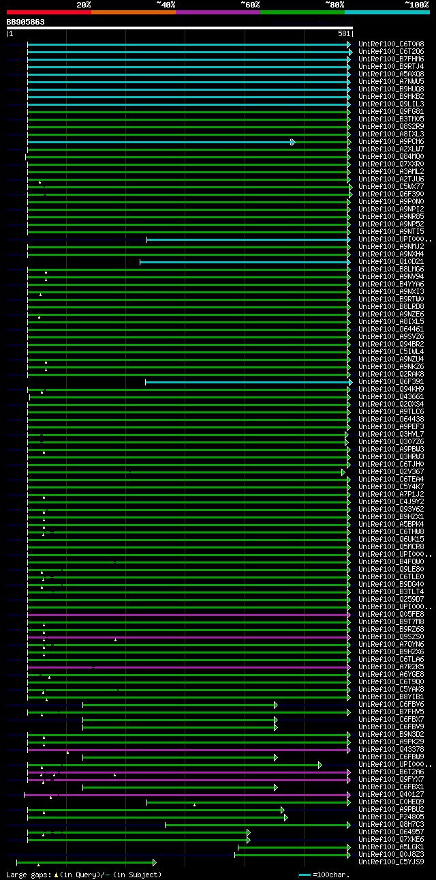This screenshot has width=436, height=880.
Task: Open hit UniRef100_B9RTJ4
Action: [x=391, y=66]
